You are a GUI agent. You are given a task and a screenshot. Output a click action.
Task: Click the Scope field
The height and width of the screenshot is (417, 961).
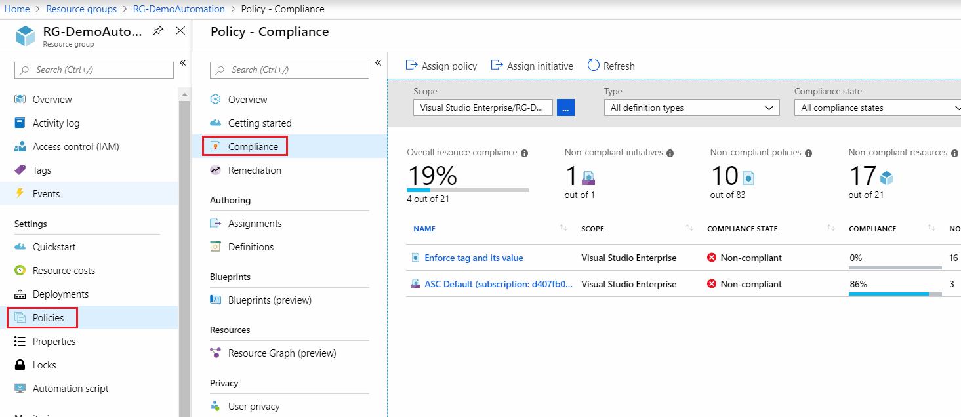tap(483, 108)
